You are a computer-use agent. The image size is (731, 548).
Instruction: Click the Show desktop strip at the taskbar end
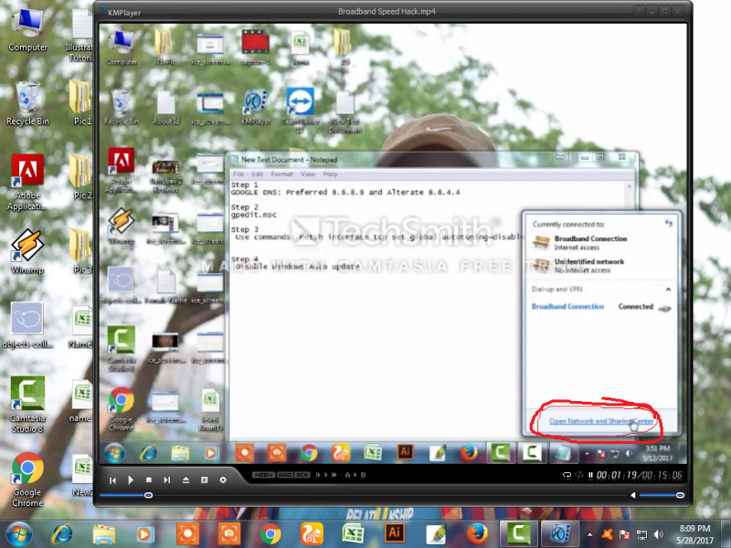(x=726, y=534)
